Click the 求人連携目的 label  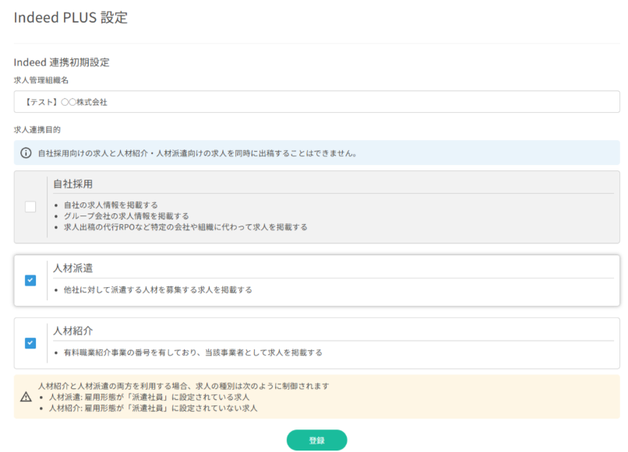pyautogui.click(x=37, y=129)
